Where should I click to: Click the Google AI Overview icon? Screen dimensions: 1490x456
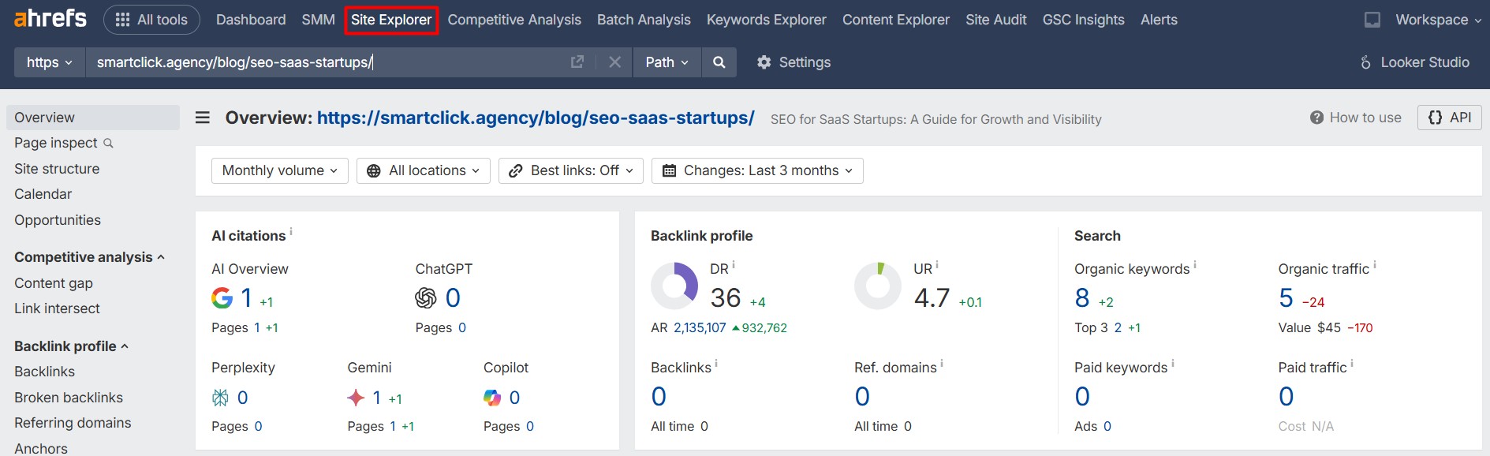click(x=222, y=297)
